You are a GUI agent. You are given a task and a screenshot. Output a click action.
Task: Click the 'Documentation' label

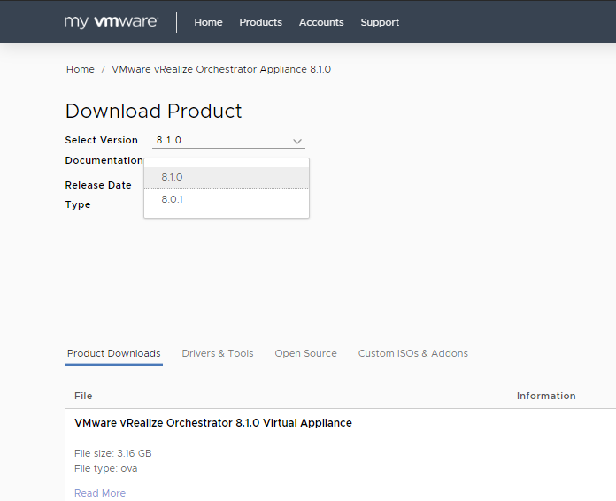(104, 160)
